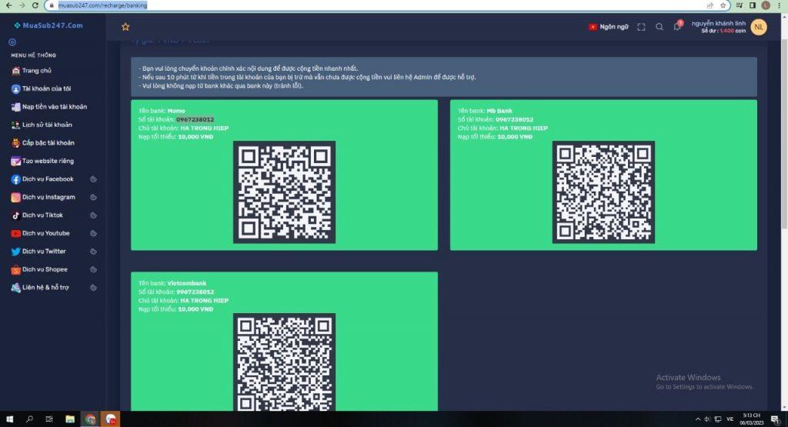Click the NL user avatar
The width and height of the screenshot is (788, 427).
click(758, 27)
